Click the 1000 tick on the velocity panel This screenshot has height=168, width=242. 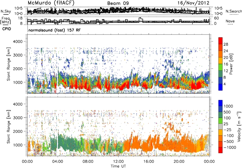point(18,145)
